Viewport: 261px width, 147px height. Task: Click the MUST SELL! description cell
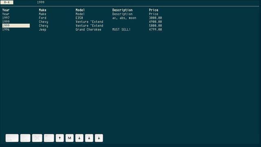(x=122, y=29)
